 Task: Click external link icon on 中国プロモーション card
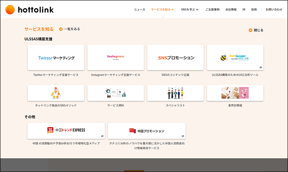click(183, 136)
